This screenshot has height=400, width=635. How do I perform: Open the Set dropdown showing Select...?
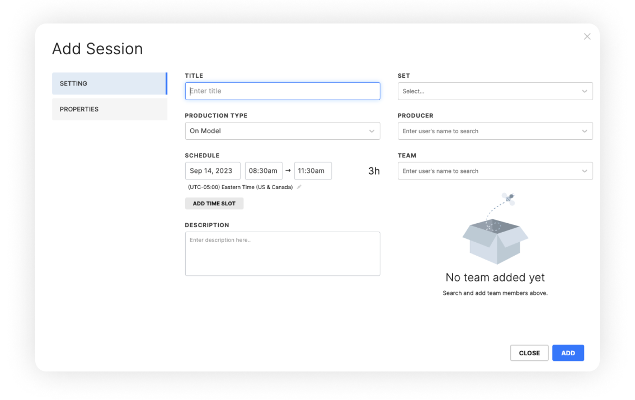click(495, 91)
